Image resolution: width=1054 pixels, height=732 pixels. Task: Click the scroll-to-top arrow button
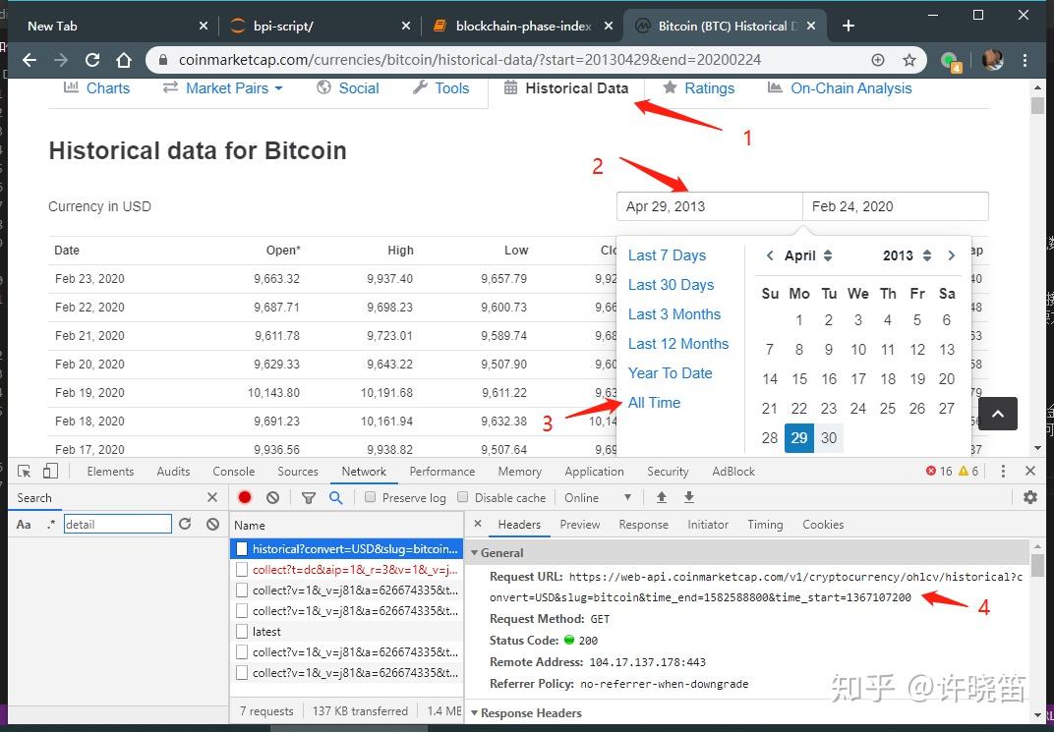[x=998, y=414]
